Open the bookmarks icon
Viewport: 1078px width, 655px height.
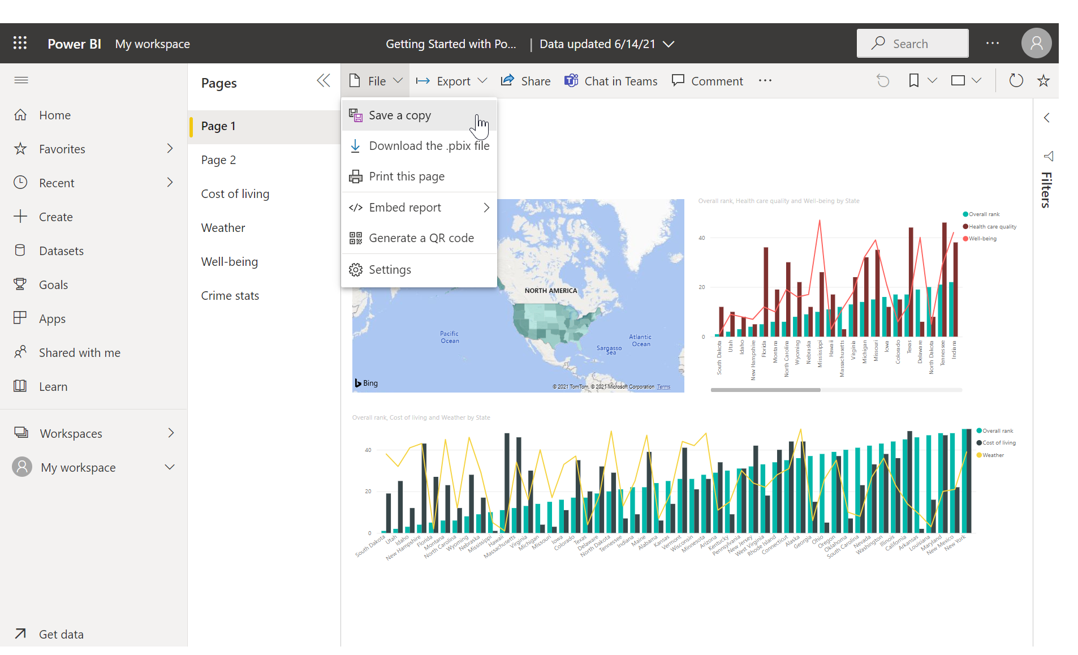click(x=914, y=81)
